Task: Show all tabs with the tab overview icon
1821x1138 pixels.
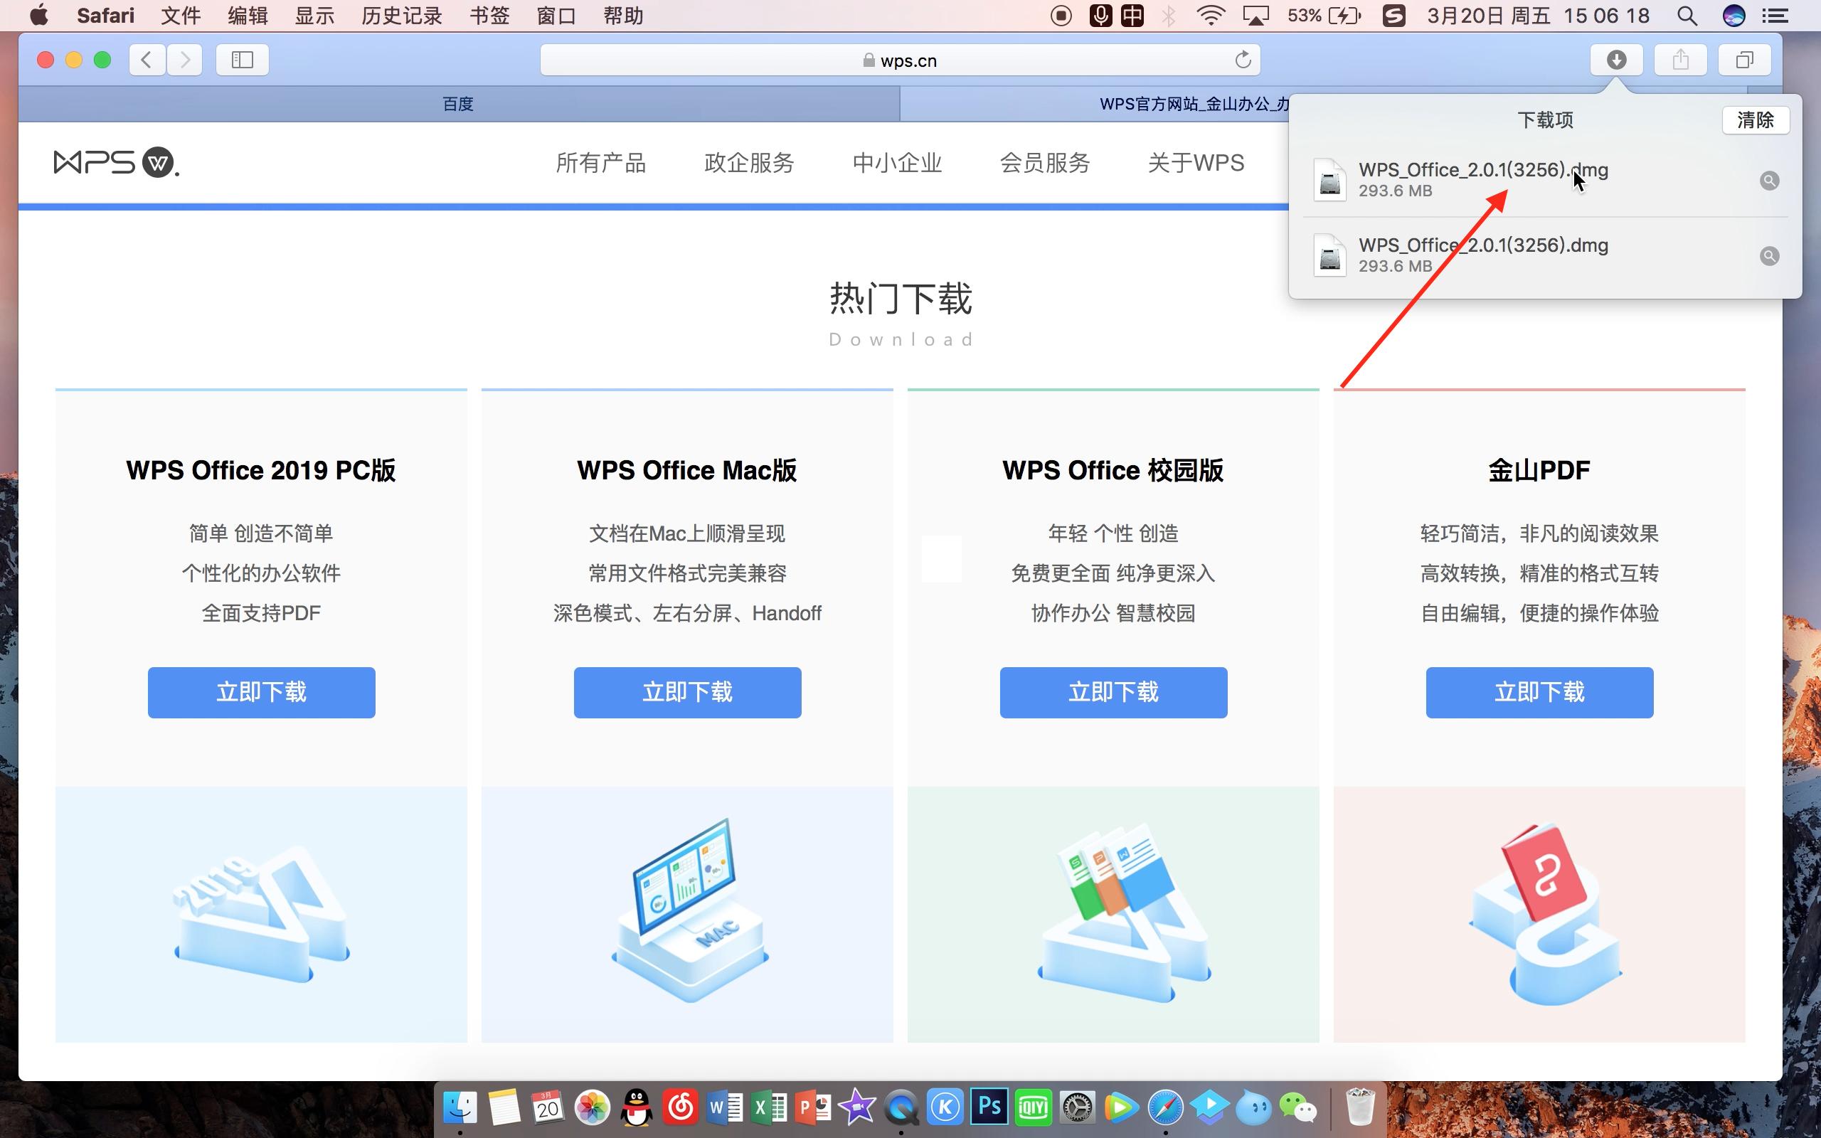Action: (x=1744, y=60)
